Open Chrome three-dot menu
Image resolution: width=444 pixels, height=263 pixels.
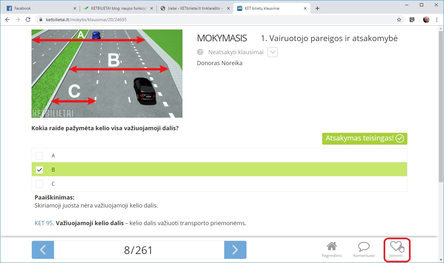(x=437, y=20)
